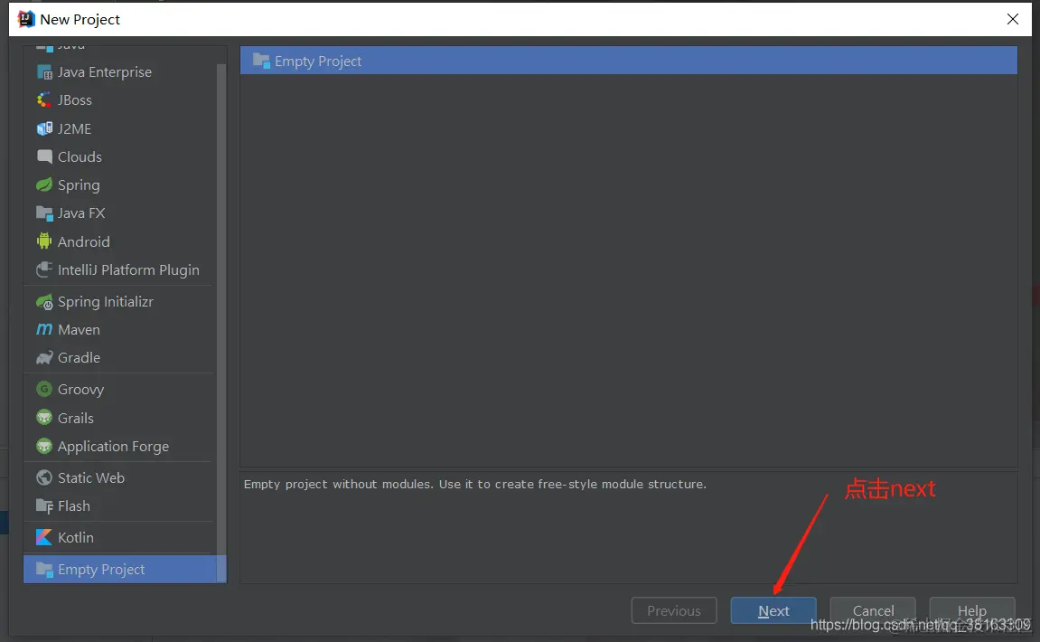
Task: Click the JBoss project type icon
Action: 44,100
